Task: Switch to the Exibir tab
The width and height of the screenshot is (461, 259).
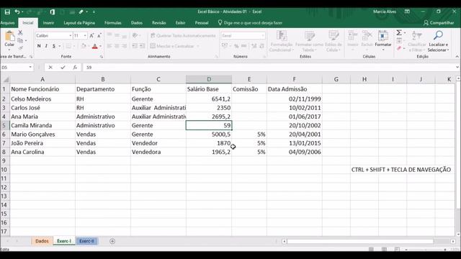Action: pos(180,22)
